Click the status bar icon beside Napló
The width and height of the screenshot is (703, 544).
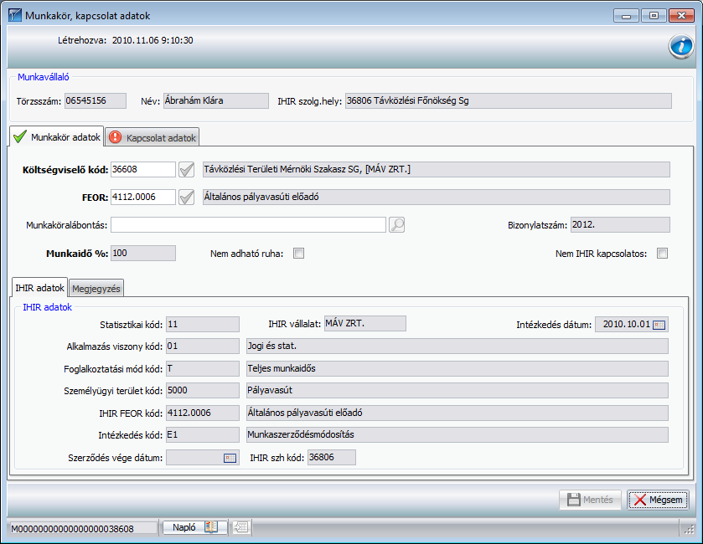click(240, 527)
